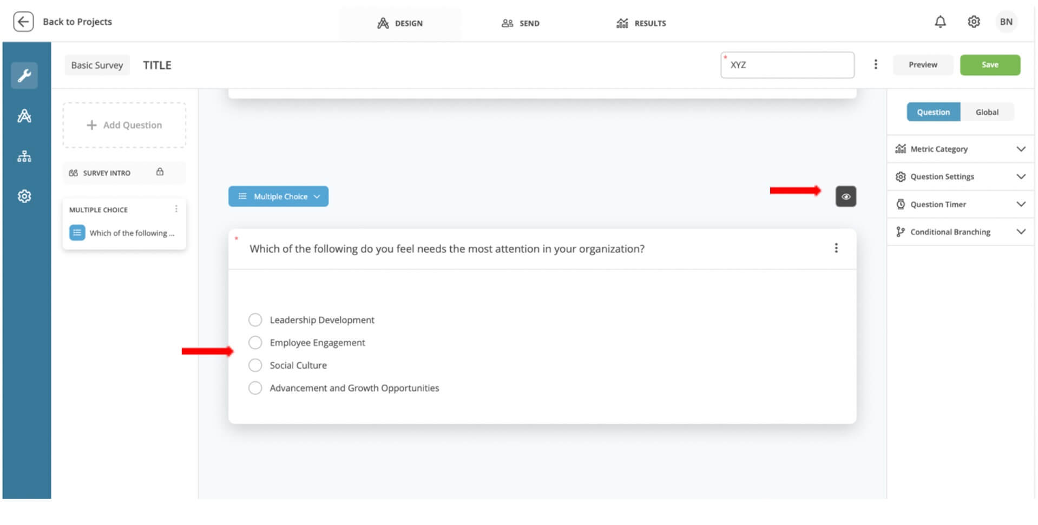Click the Question Timer label
Screen dimensions: 1038x525
point(938,204)
